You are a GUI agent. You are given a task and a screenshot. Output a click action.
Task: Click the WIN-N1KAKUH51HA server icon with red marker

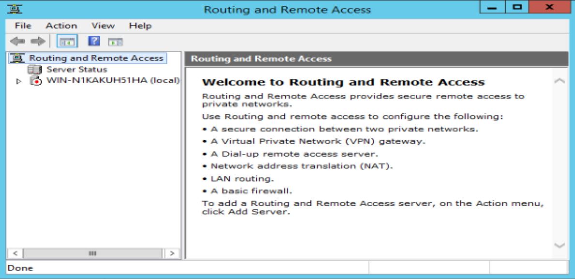click(36, 81)
